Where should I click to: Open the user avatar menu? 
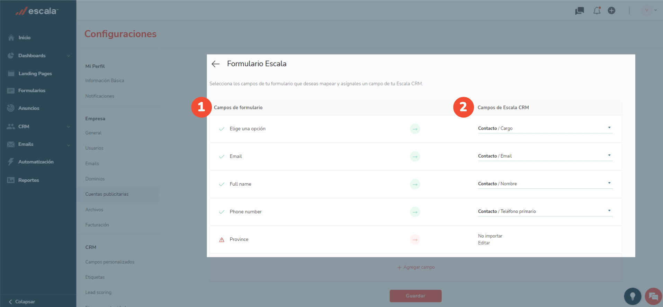click(x=646, y=10)
